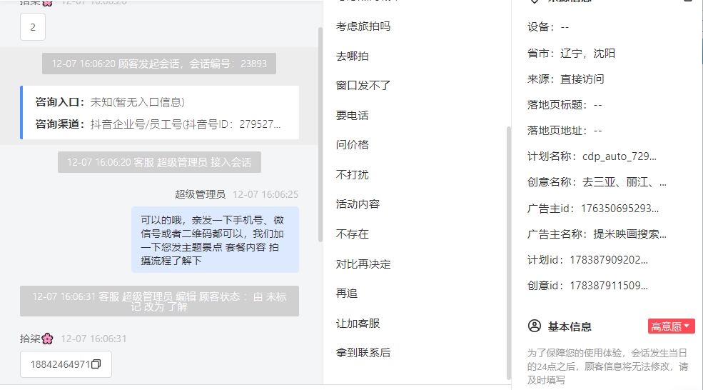
Task: Click the 基本信息 section heading
Action: 570,326
